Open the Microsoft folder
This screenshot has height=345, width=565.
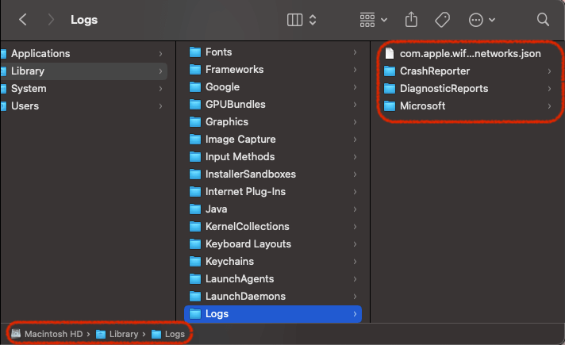(x=422, y=106)
